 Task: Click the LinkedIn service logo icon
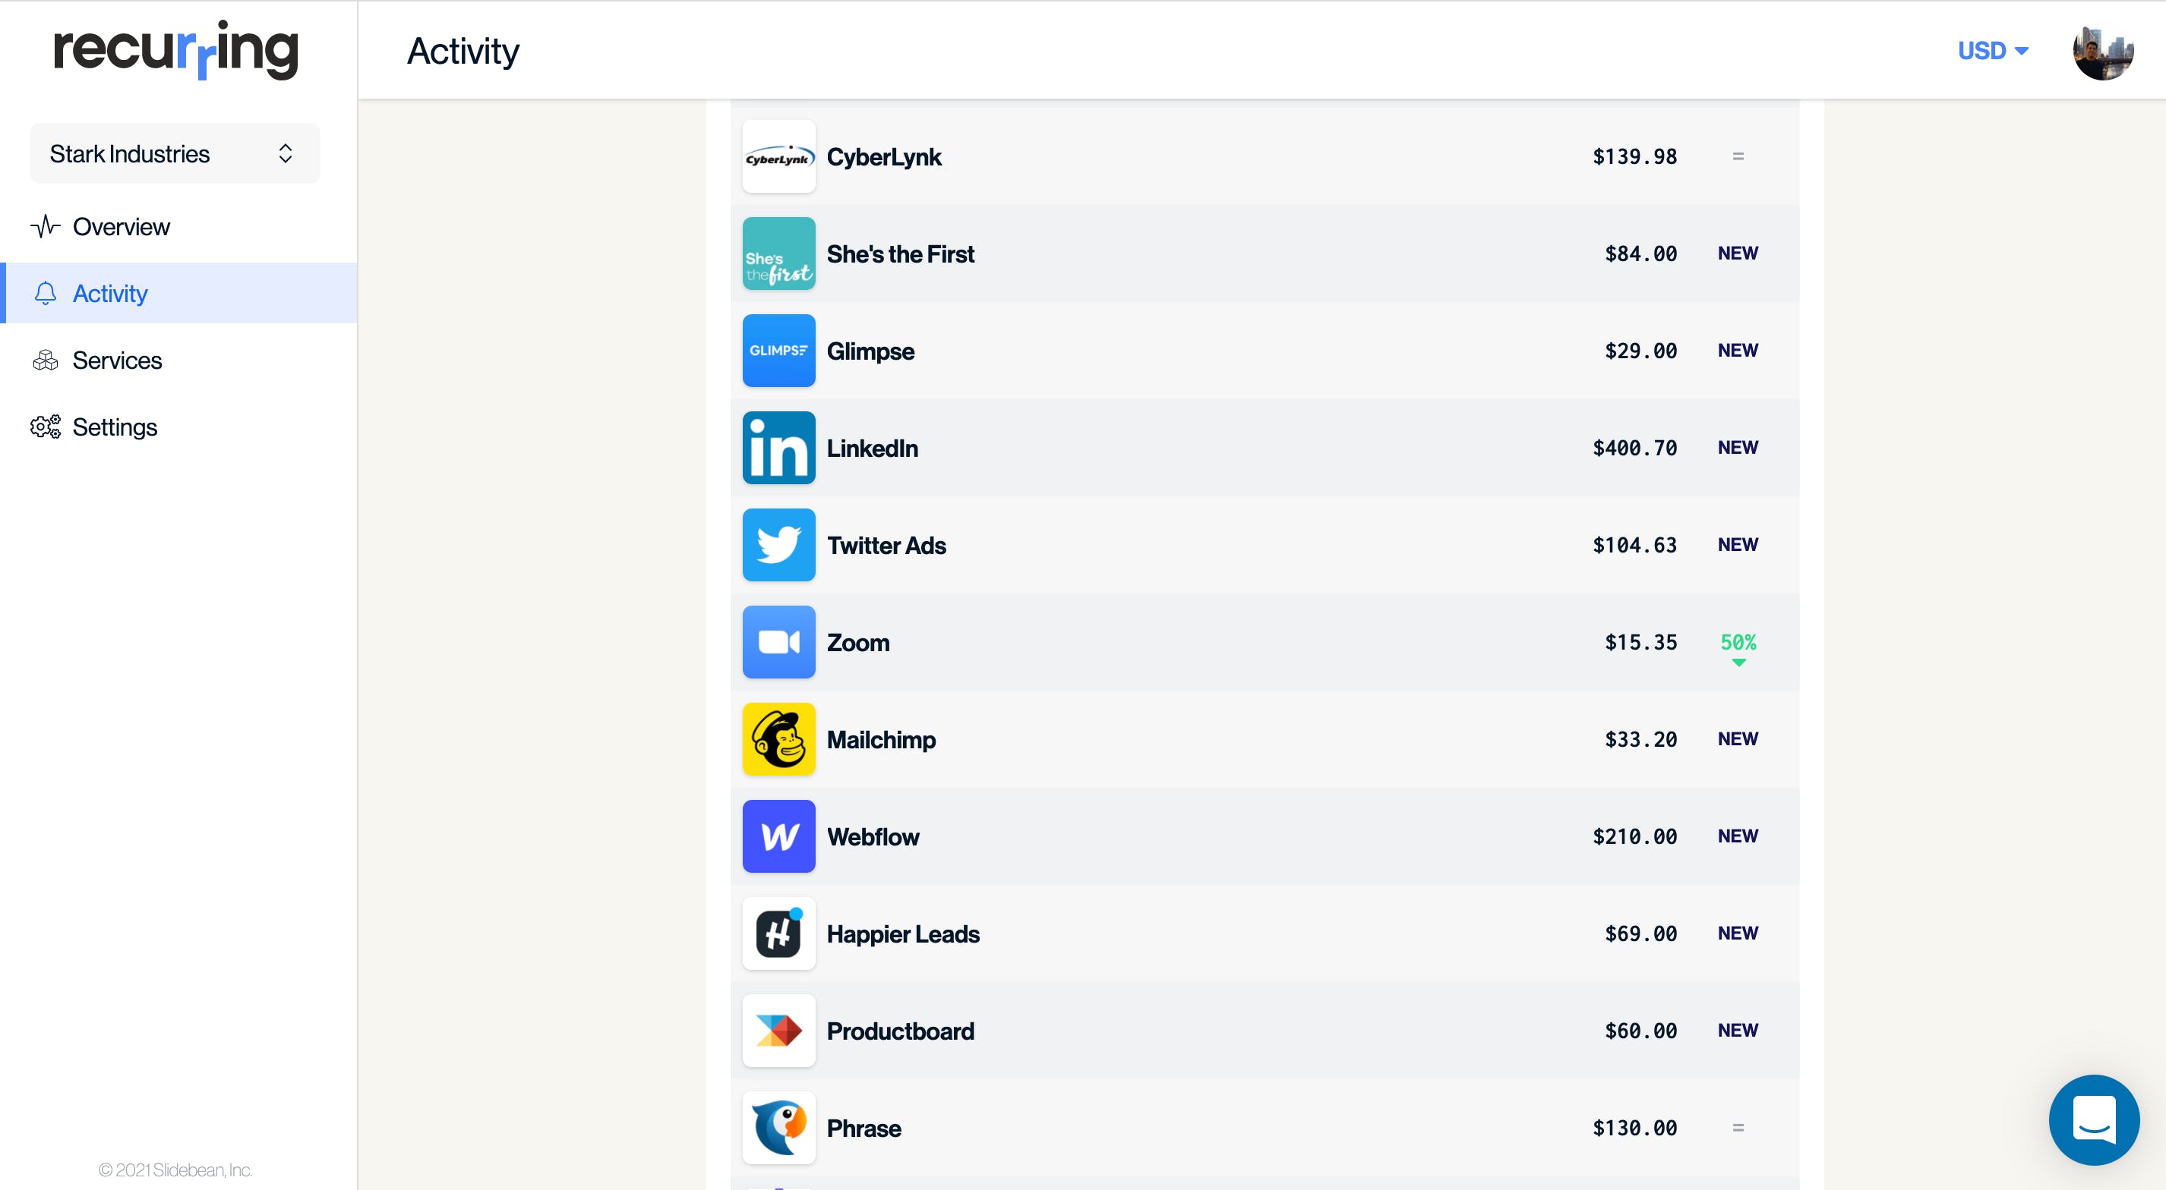[x=778, y=448]
